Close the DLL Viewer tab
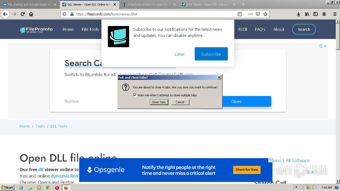 115,5
